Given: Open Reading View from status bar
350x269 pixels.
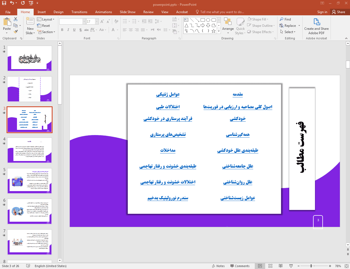Looking at the screenshot, I should click(280, 266).
